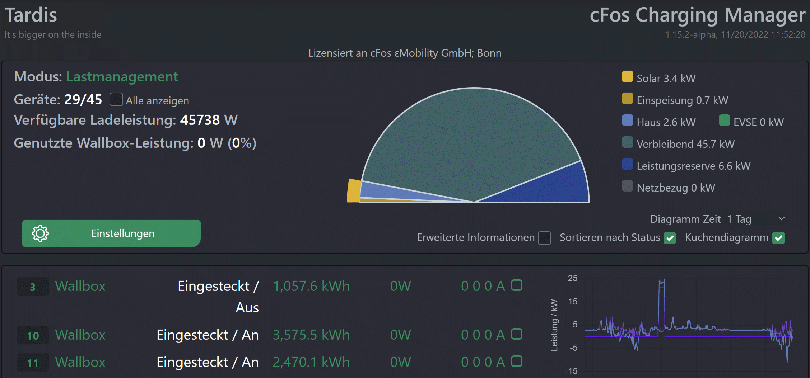Click the 3,575.5 kWh energy value
The width and height of the screenshot is (810, 378).
click(x=311, y=335)
